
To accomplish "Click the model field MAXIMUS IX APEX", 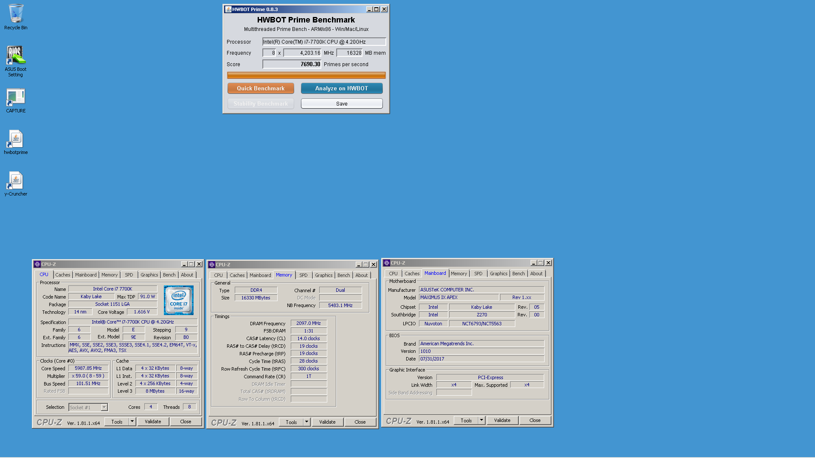I will point(458,298).
